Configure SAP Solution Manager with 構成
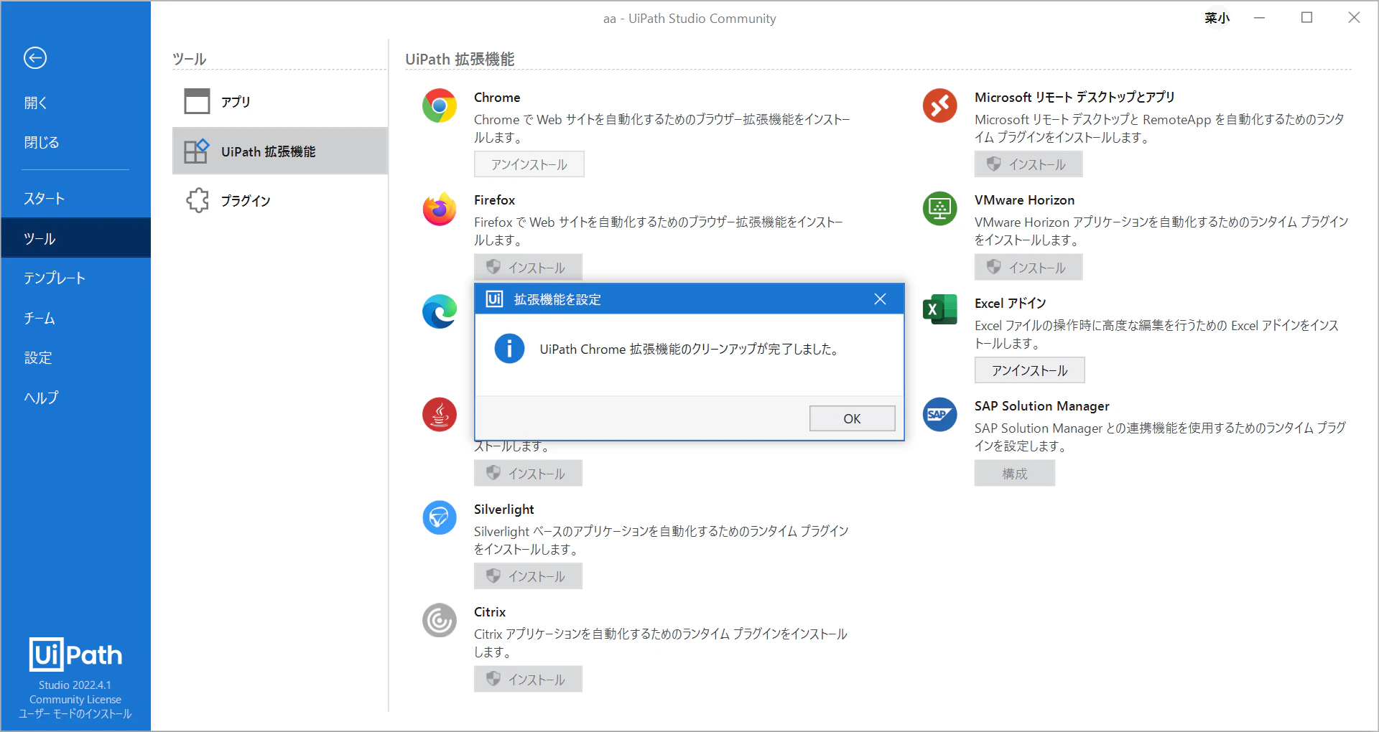The image size is (1379, 732). [x=1015, y=474]
